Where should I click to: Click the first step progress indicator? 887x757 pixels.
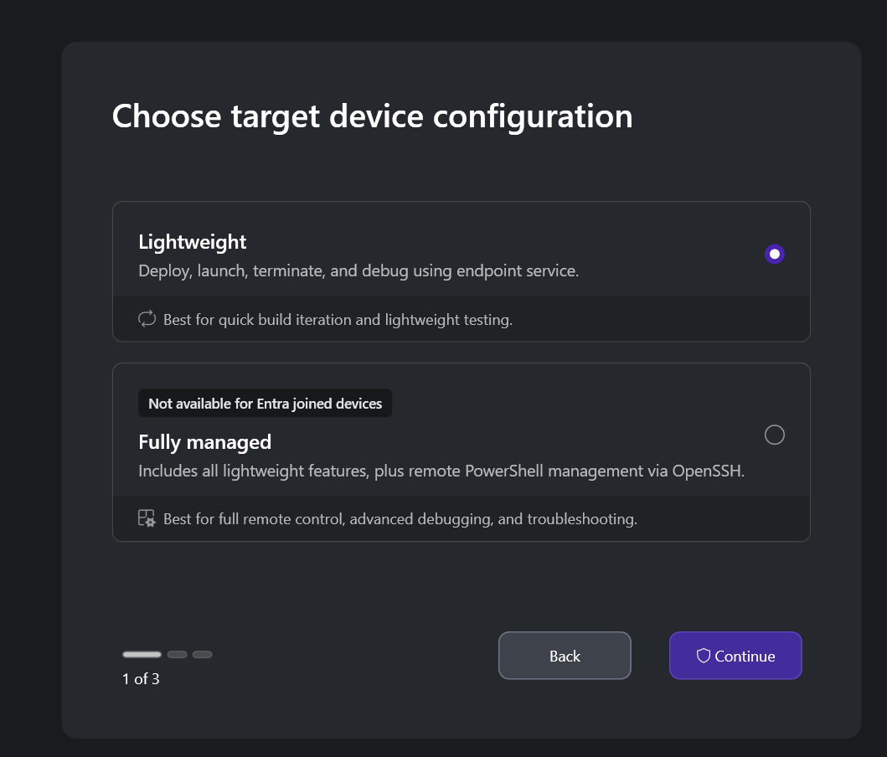point(142,655)
